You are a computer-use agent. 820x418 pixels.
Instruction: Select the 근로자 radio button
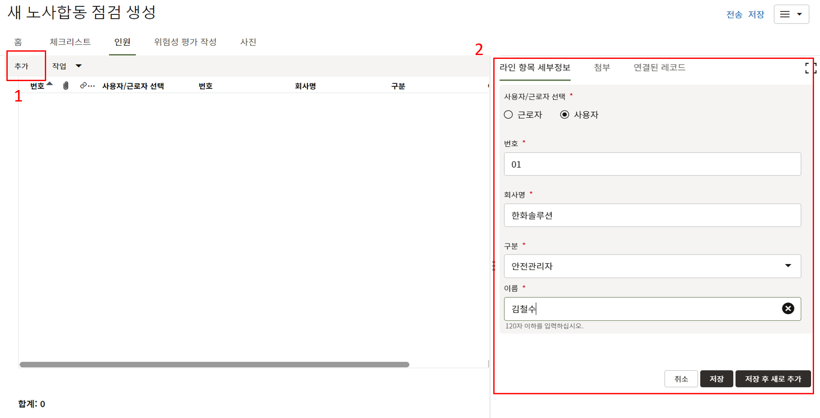(x=508, y=115)
